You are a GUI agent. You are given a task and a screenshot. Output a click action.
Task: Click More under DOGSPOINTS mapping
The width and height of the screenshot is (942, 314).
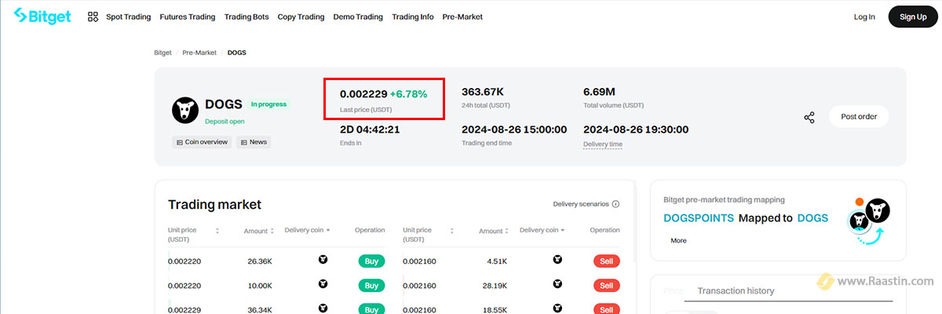pos(678,240)
